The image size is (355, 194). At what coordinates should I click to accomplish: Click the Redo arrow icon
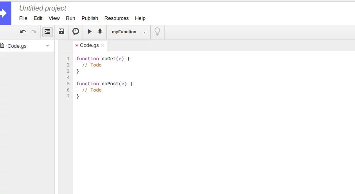[34, 32]
